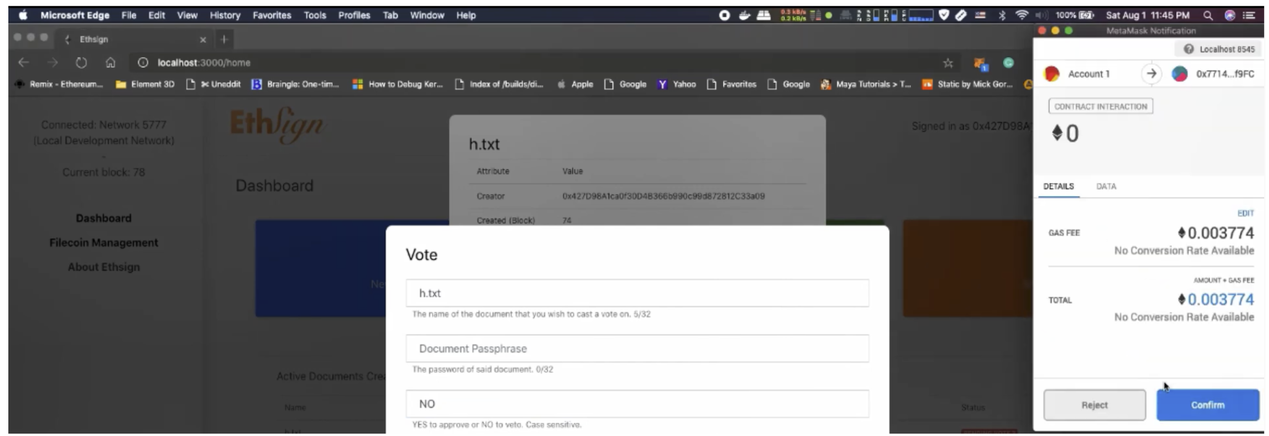This screenshot has width=1269, height=436.
Task: Select the Localhost 8545 network selector
Action: tap(1220, 49)
